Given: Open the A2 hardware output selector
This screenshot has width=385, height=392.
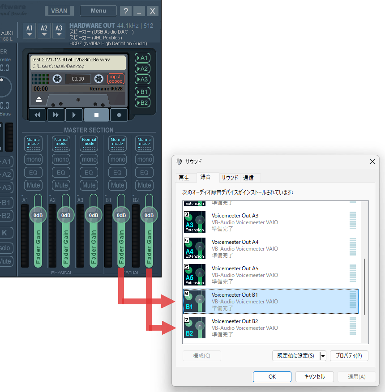Looking at the screenshot, I should (44, 30).
